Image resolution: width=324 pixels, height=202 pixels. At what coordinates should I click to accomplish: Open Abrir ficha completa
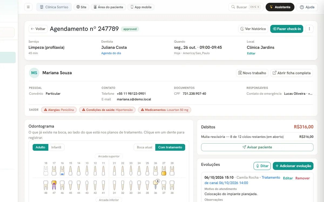(x=292, y=73)
